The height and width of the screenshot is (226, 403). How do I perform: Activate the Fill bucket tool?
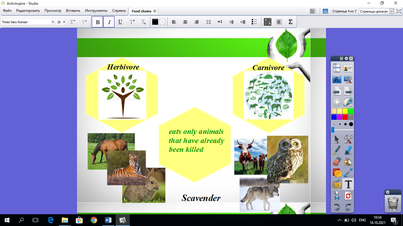[348, 161]
